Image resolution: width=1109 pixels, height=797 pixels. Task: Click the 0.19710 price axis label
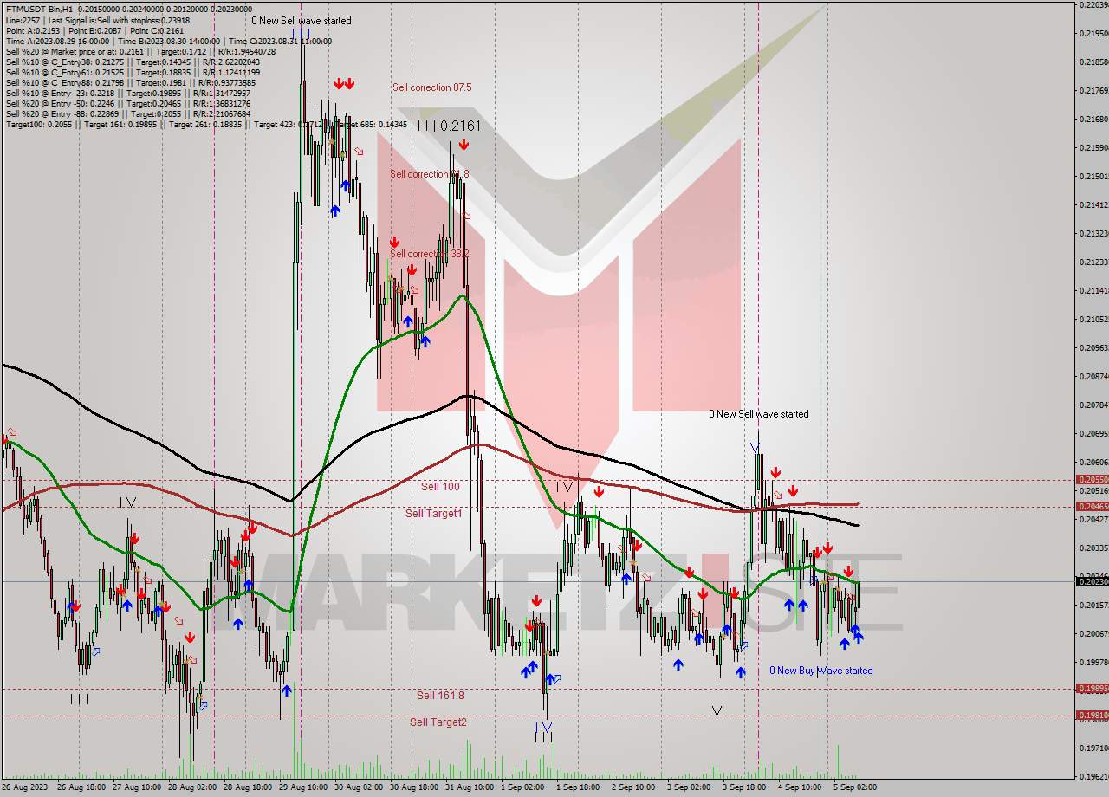tap(1095, 748)
